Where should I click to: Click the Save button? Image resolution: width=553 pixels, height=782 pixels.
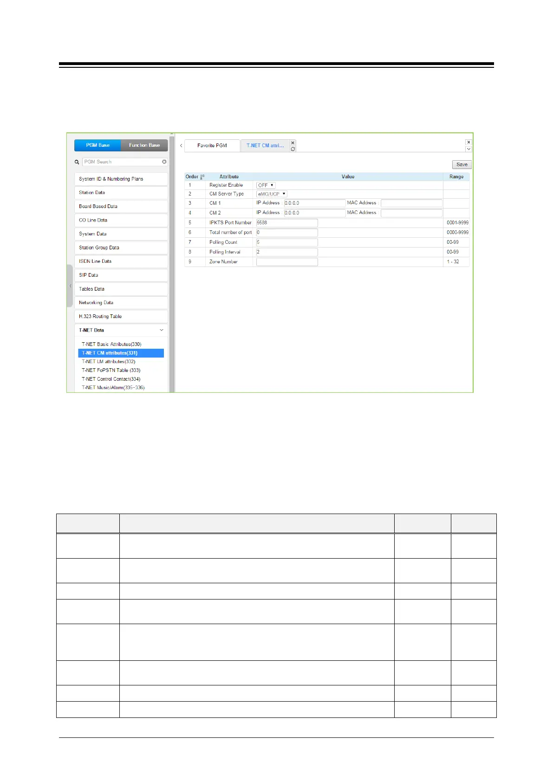point(462,164)
